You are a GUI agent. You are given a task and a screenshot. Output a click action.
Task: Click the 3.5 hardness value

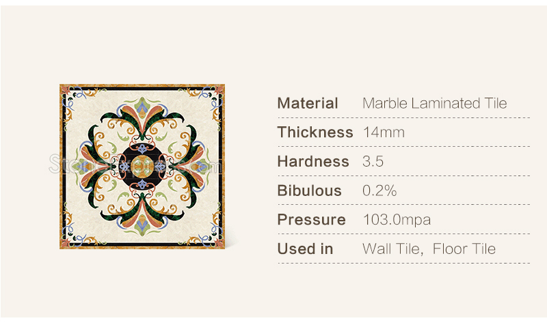click(373, 162)
